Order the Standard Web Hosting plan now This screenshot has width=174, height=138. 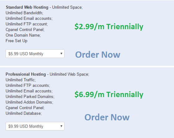[98, 55]
